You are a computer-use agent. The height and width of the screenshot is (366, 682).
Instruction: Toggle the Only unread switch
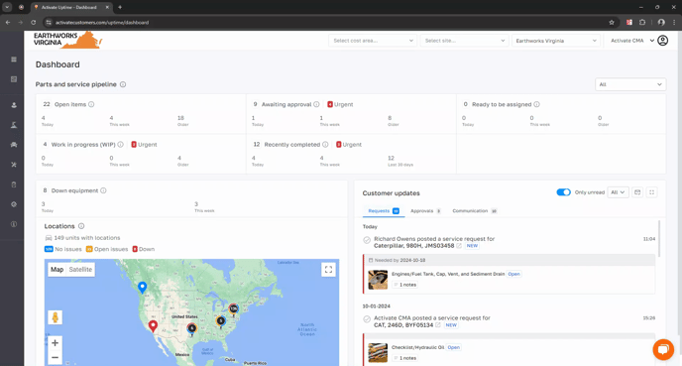coord(563,192)
